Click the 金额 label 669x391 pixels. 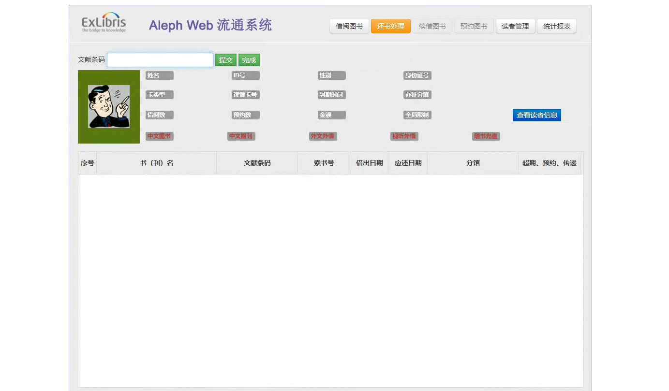point(332,115)
